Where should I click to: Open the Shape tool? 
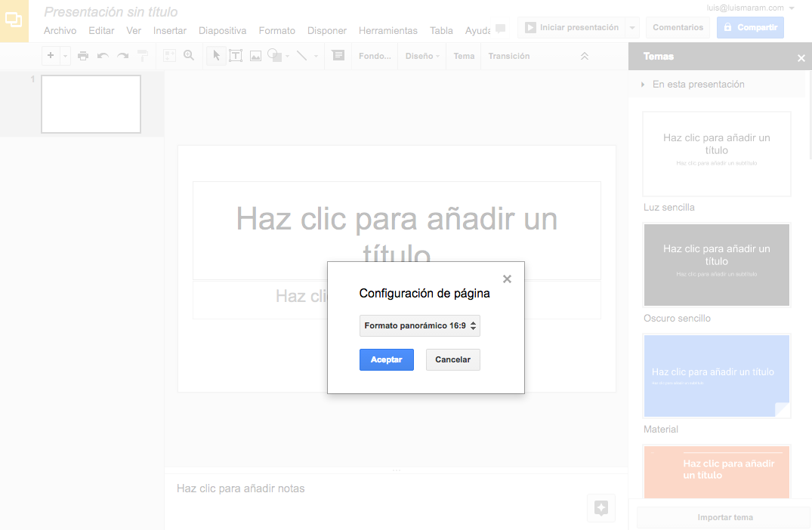(x=273, y=55)
